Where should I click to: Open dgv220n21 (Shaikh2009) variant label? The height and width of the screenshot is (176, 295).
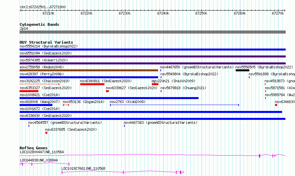coord(173,81)
